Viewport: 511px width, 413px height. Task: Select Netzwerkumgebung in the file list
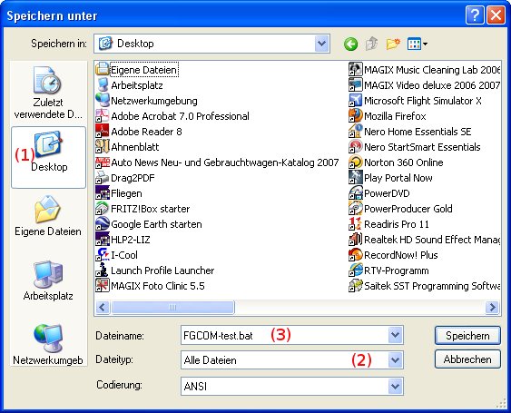point(147,101)
